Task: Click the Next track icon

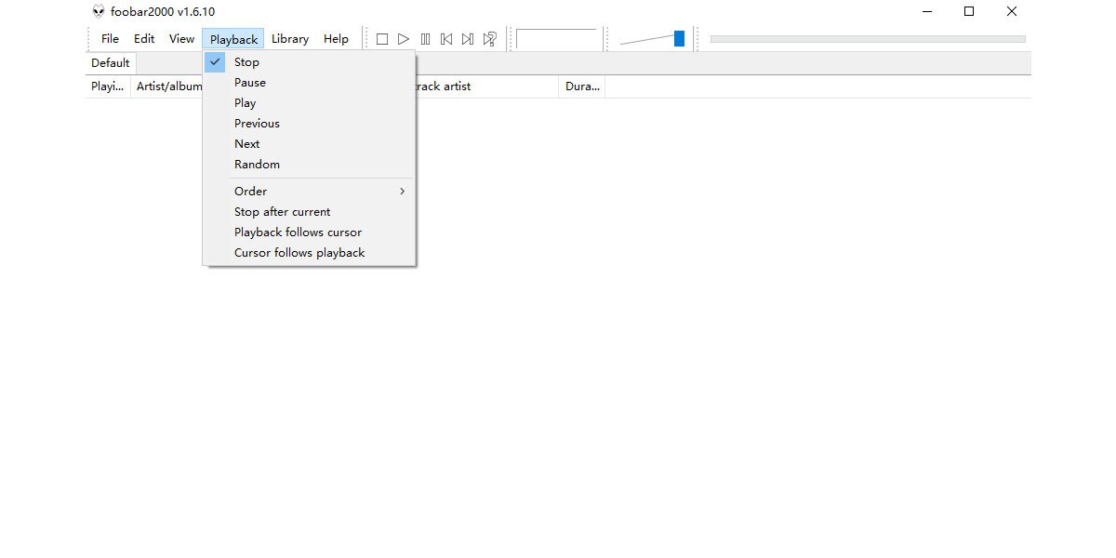Action: click(x=468, y=38)
